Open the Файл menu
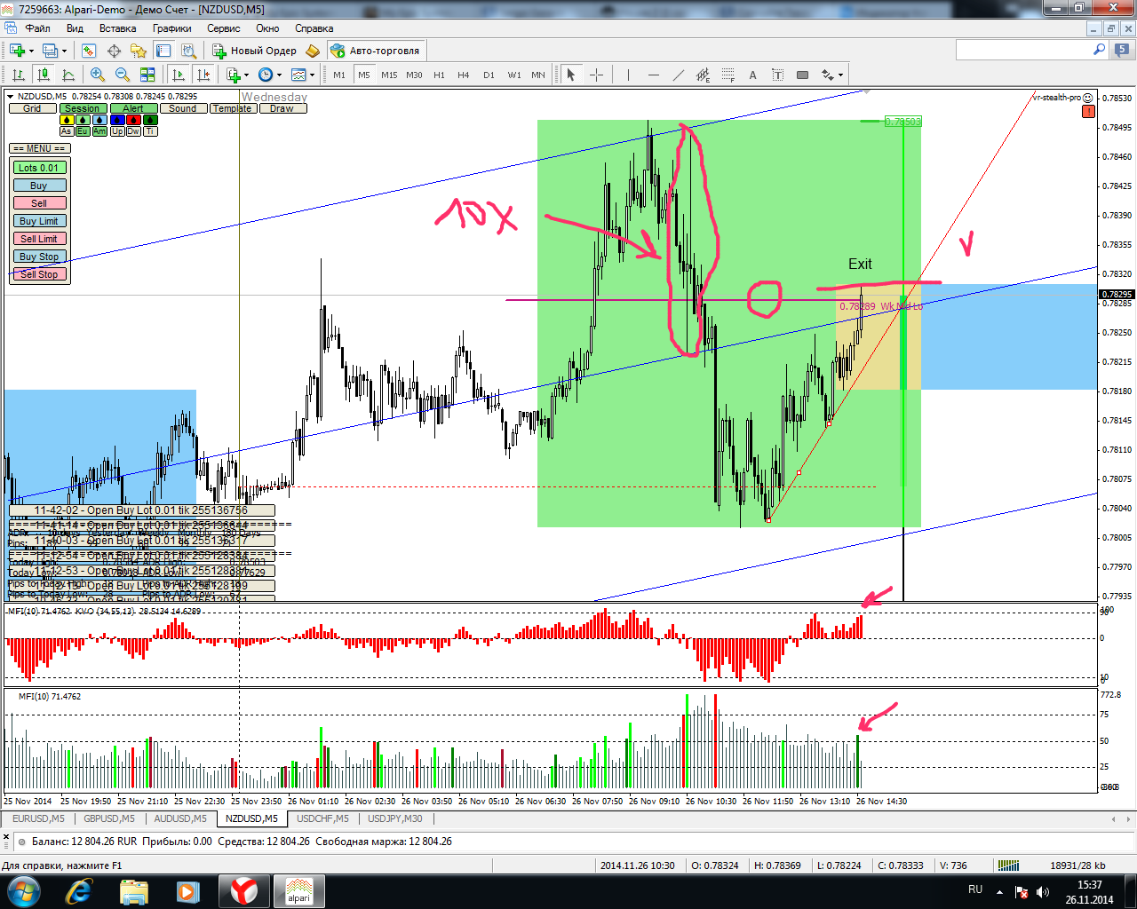Viewport: 1137px width, 909px height. pos(38,28)
